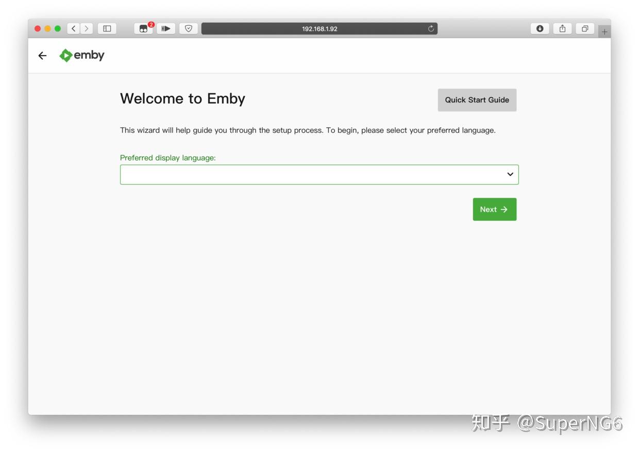
Task: Click the back navigation arrow in Safari's toolbar
Action: click(73, 29)
